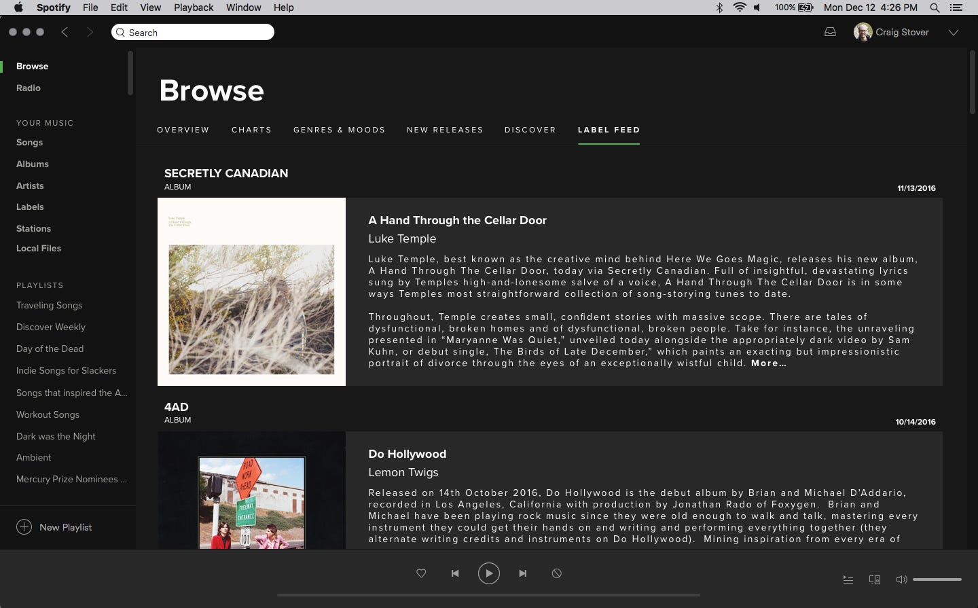This screenshot has width=978, height=608.
Task: Open A Hand Through the Cellar Door cover
Action: point(251,291)
